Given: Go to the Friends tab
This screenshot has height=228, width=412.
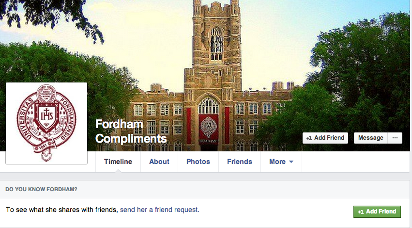Looking at the screenshot, I should tap(240, 162).
